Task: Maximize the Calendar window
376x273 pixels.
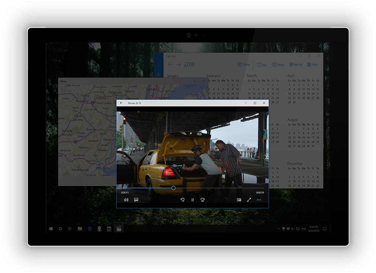Action: (x=309, y=56)
